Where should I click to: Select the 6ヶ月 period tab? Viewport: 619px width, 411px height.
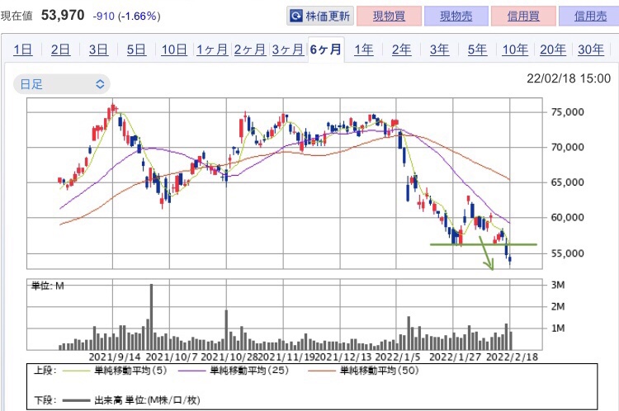point(326,50)
